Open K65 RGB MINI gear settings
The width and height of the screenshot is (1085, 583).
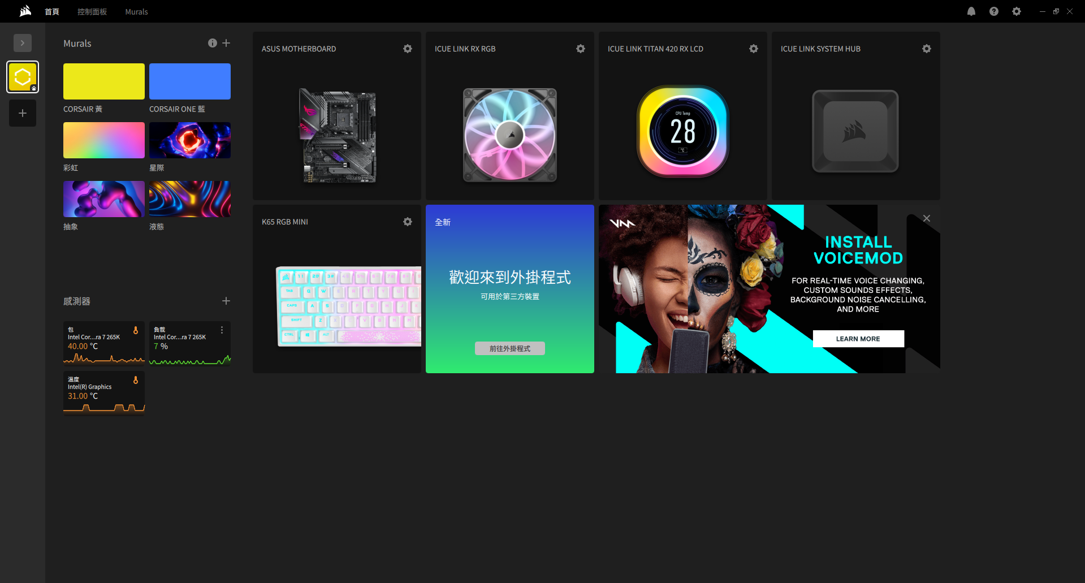pos(408,222)
